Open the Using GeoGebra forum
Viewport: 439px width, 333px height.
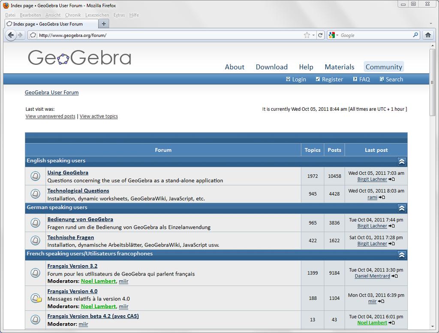pyautogui.click(x=68, y=173)
